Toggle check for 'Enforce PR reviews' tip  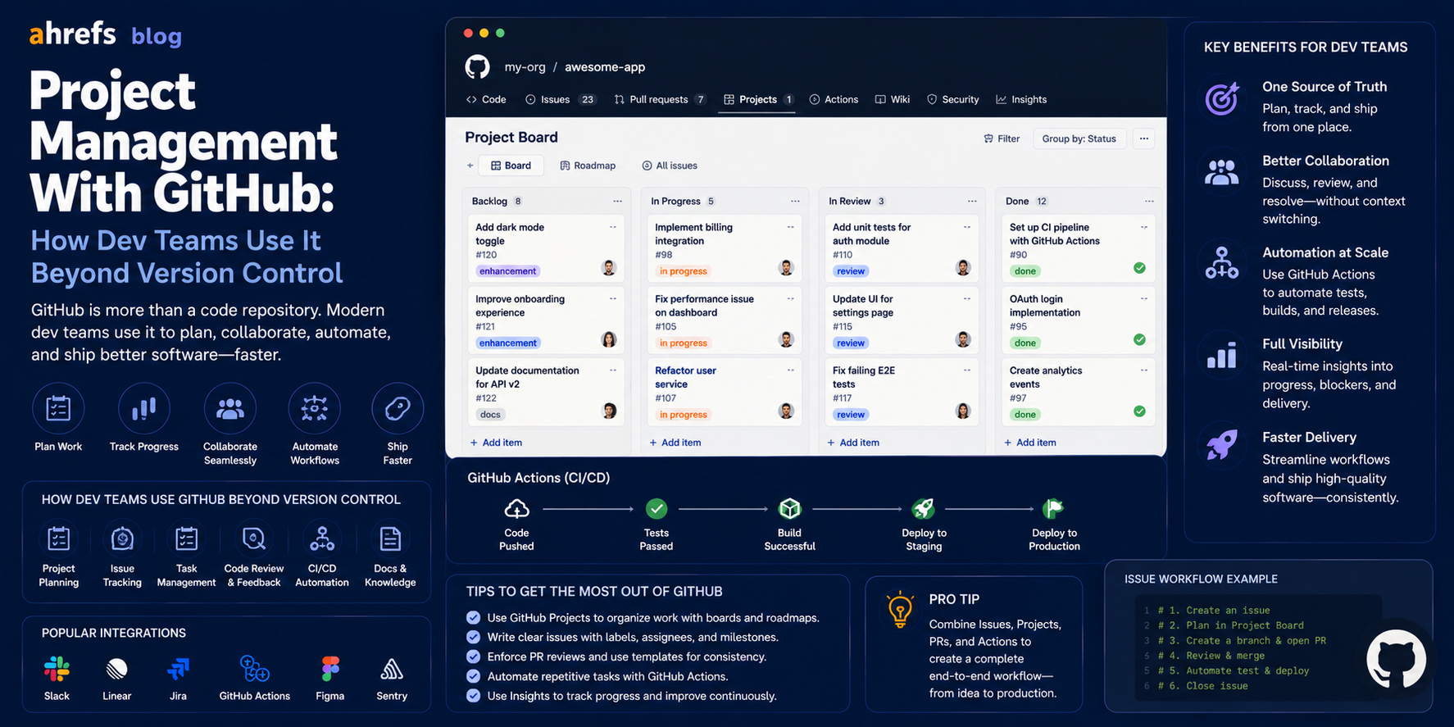pos(473,657)
